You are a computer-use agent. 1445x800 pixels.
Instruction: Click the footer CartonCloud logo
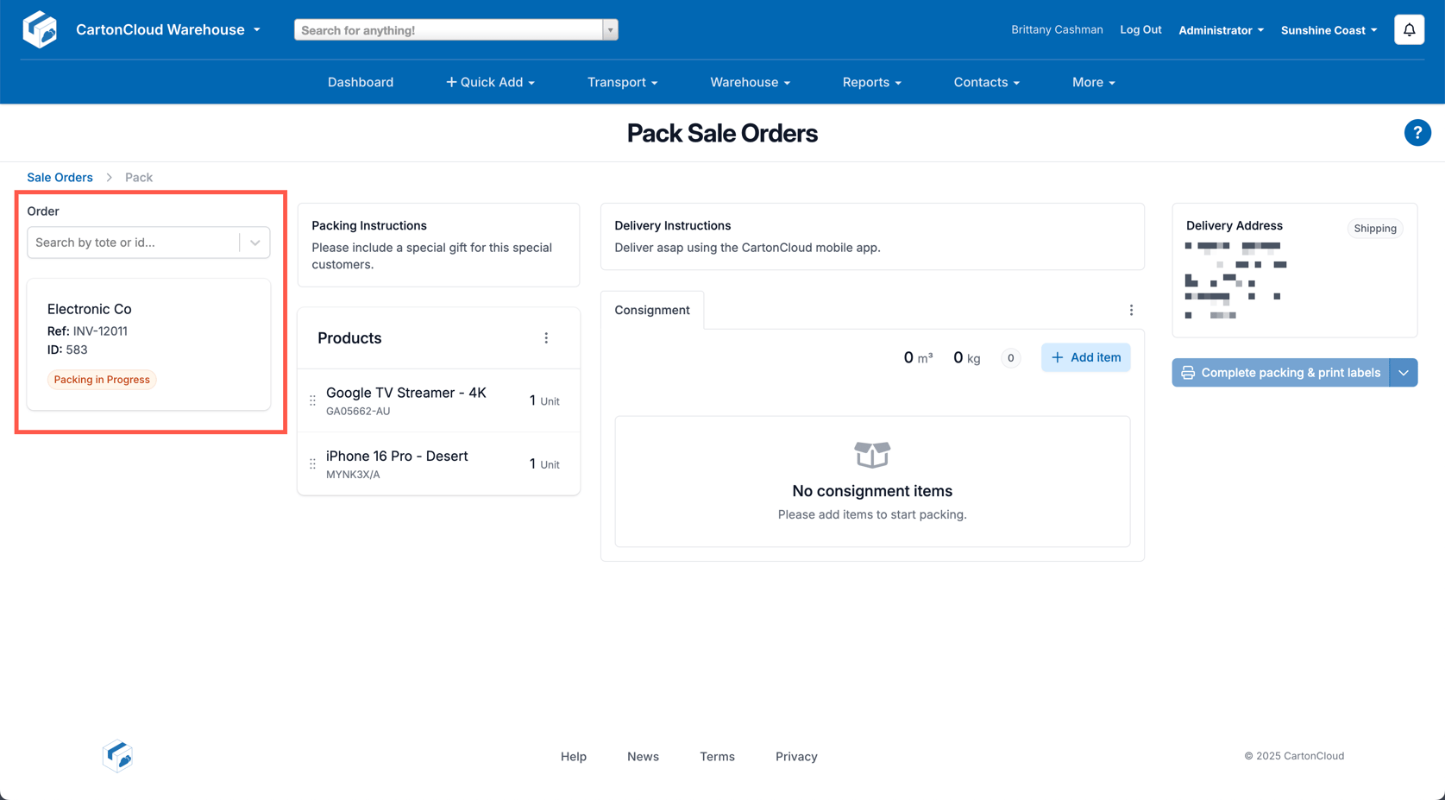117,756
